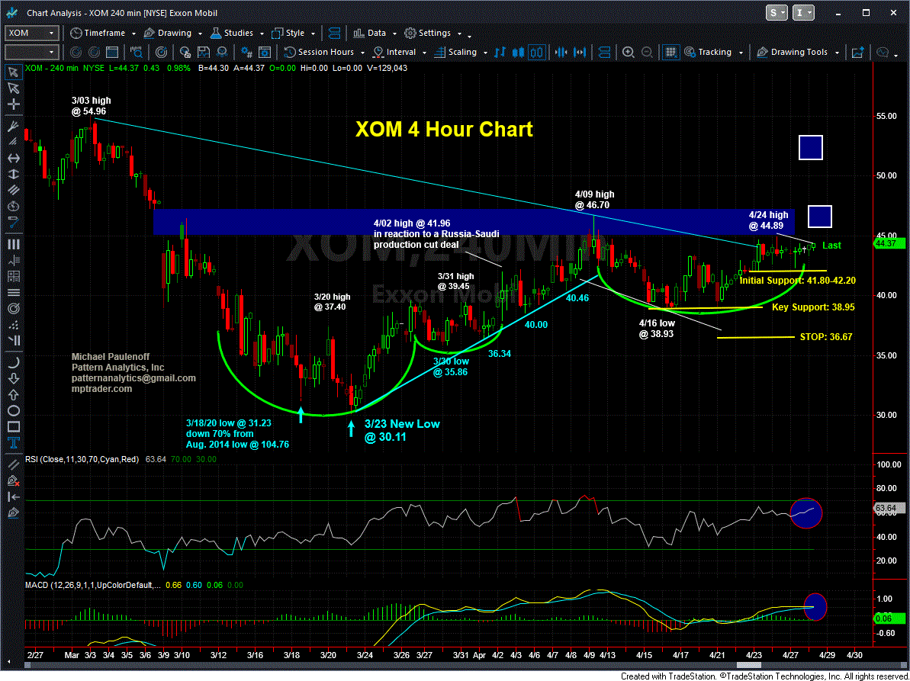Click the arrow-to-bar icon at left toolbar bottom
The image size is (910, 681).
(13, 497)
